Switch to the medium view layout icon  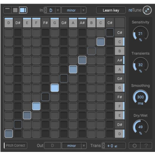click(x=15, y=10)
